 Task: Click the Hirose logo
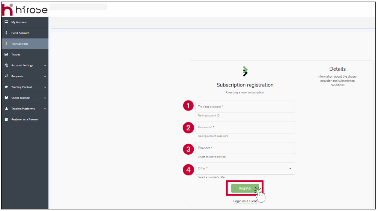click(25, 9)
